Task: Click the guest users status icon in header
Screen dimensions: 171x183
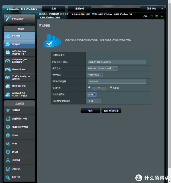Action: pos(152,16)
